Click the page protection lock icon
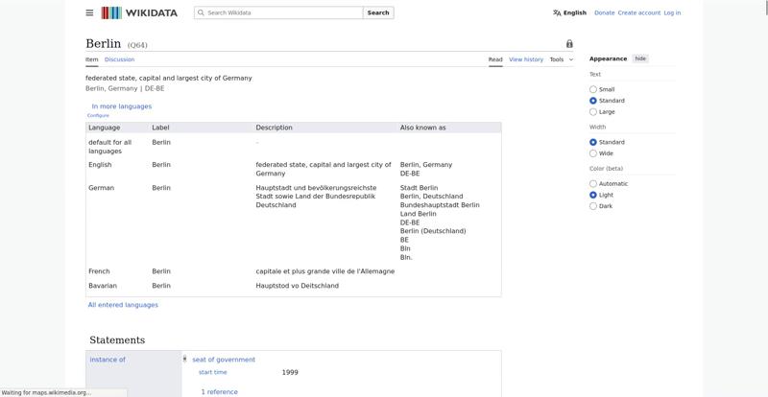This screenshot has height=397, width=768. [x=569, y=44]
